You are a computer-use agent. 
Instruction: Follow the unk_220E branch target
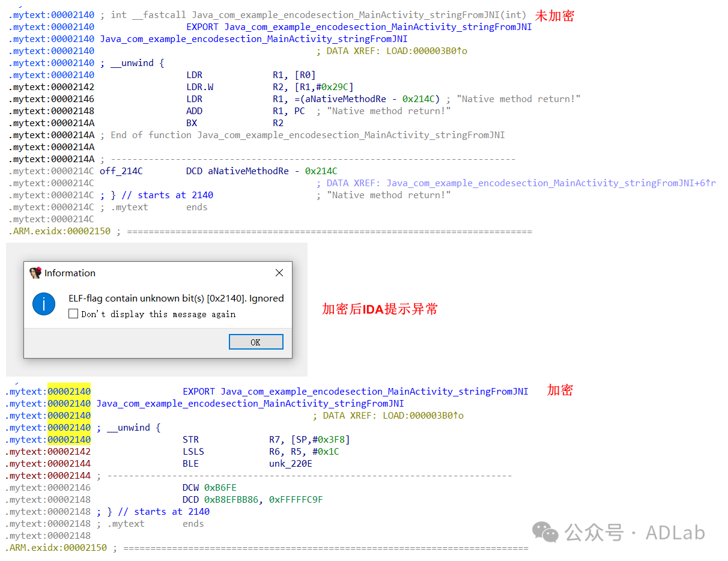290,464
